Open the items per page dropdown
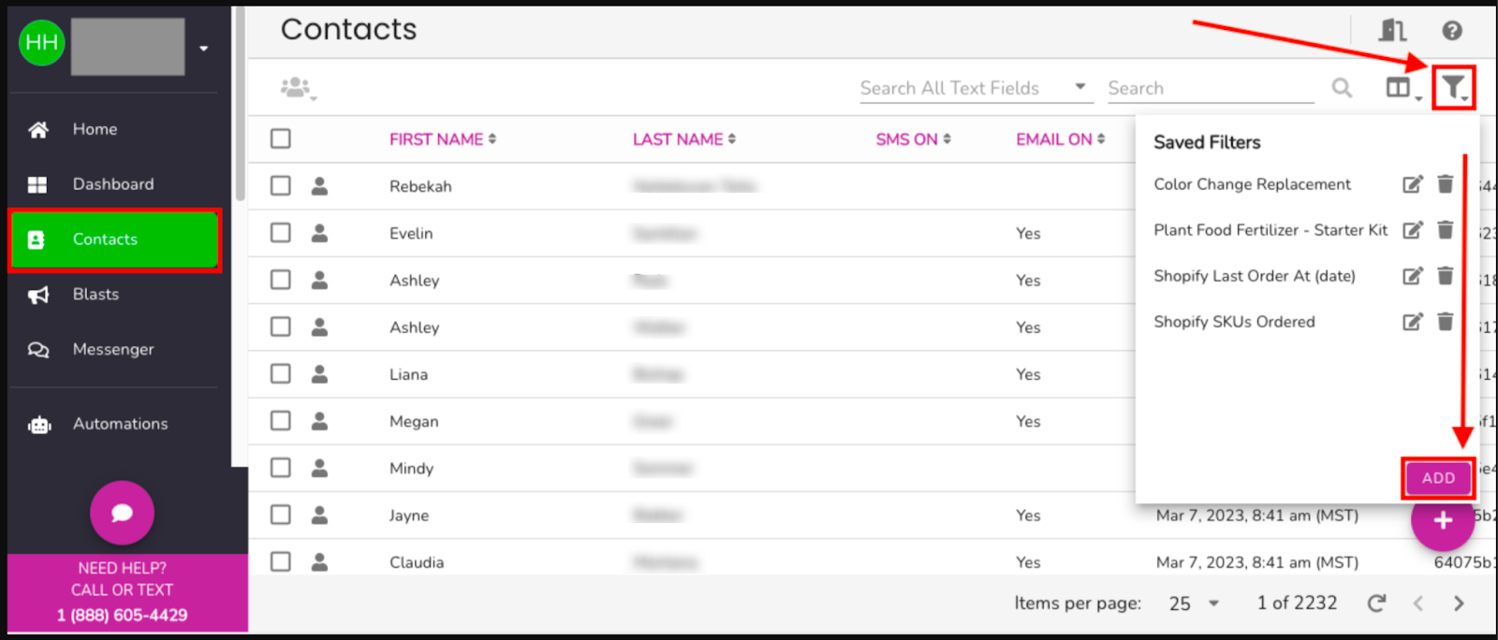 pos(1195,604)
